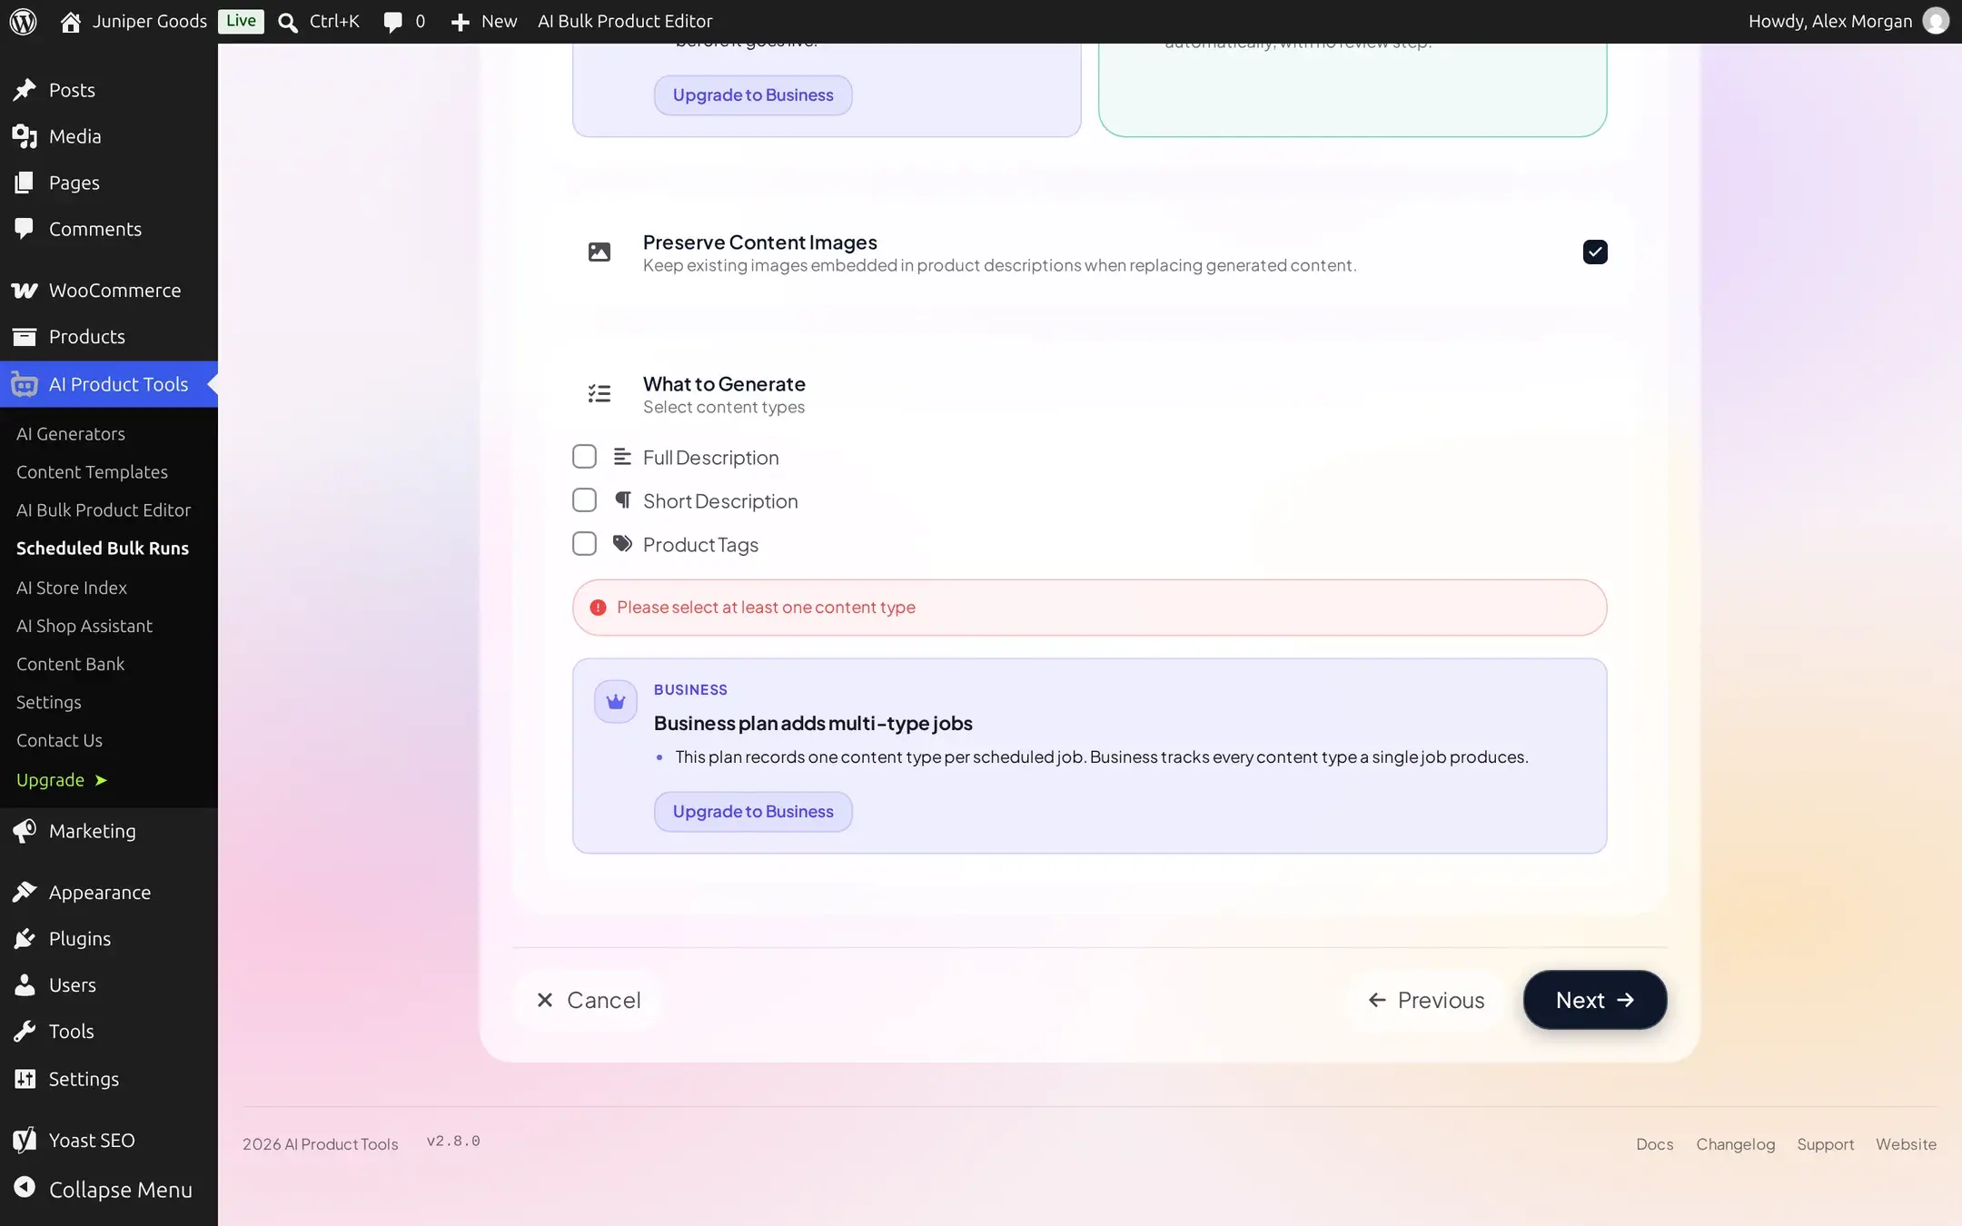Click 'Please select at least one content type' message
The height and width of the screenshot is (1226, 1962).
[766, 607]
